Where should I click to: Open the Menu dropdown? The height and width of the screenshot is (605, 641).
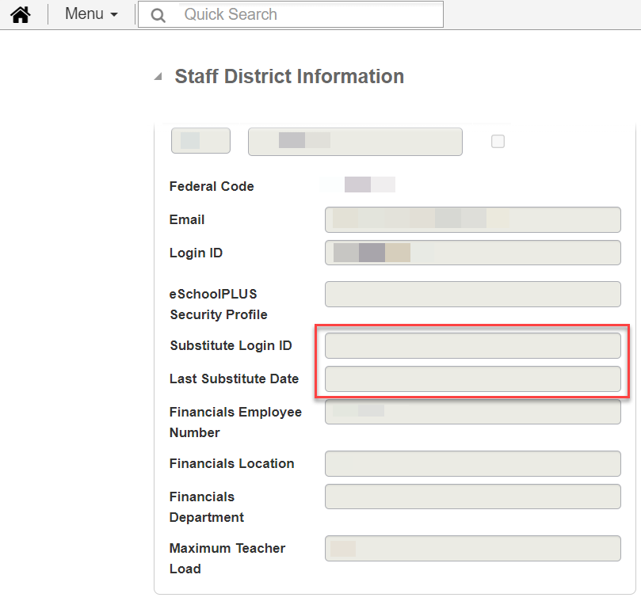tap(91, 14)
